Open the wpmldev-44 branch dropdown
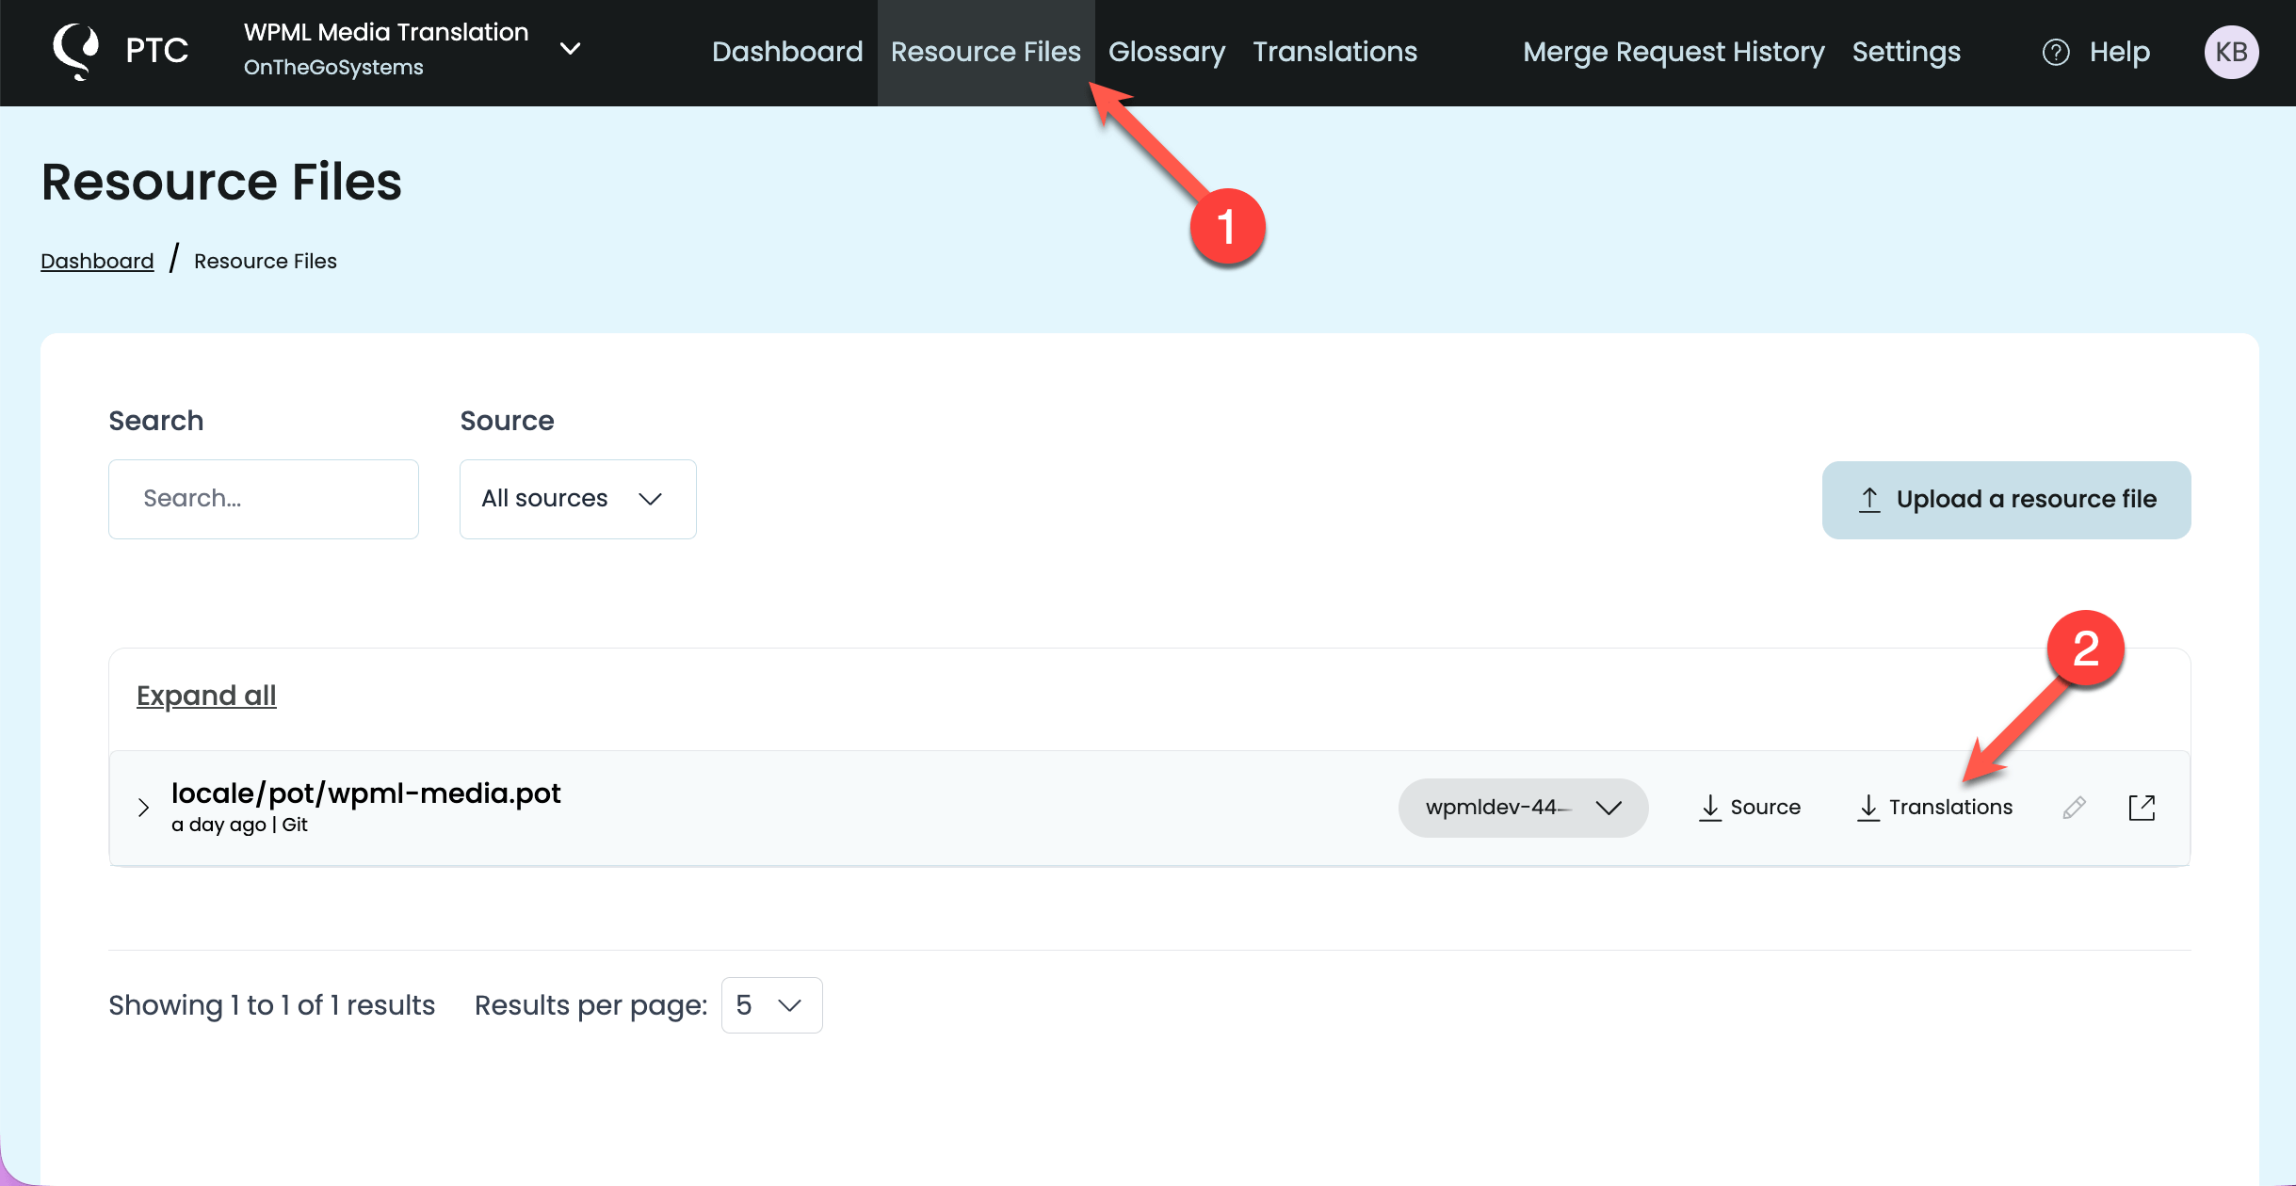Screen dimensions: 2296x1186 point(1523,807)
